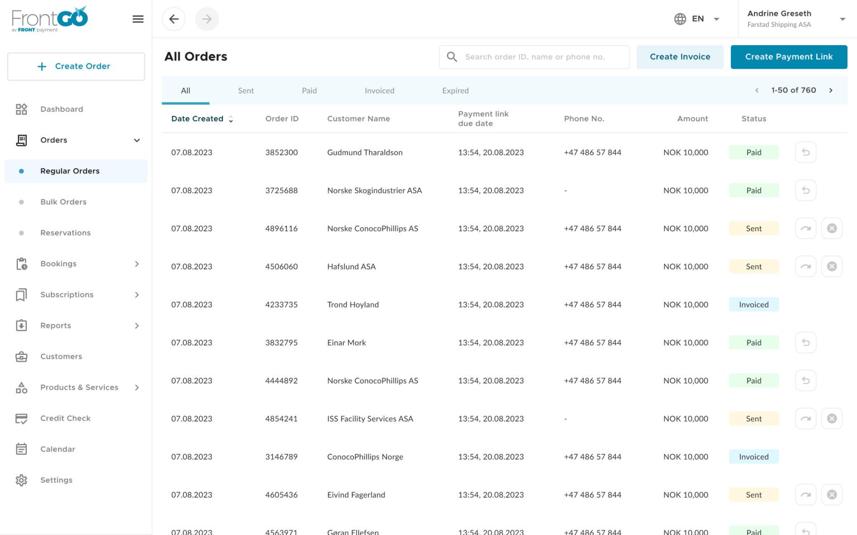The image size is (857, 535).
Task: Open the EN language dropdown
Action: tap(697, 19)
